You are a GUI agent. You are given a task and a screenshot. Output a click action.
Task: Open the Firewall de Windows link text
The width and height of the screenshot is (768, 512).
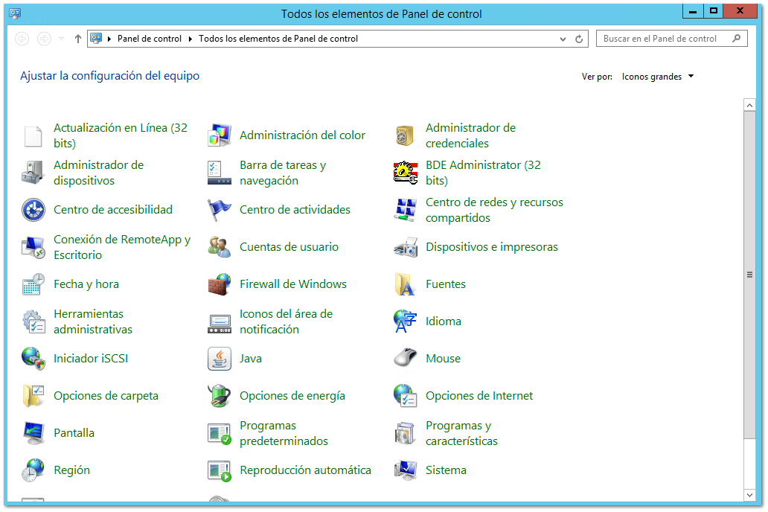click(x=293, y=284)
